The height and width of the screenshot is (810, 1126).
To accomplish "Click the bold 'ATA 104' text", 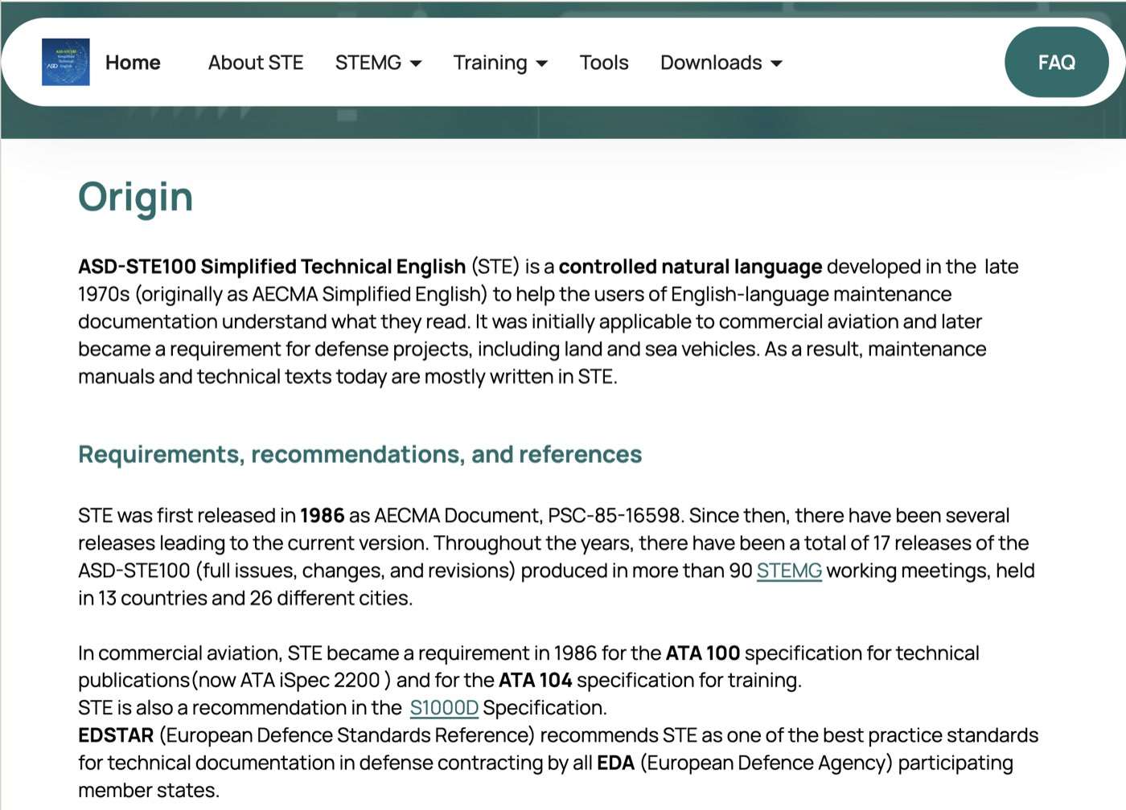I will click(x=535, y=681).
